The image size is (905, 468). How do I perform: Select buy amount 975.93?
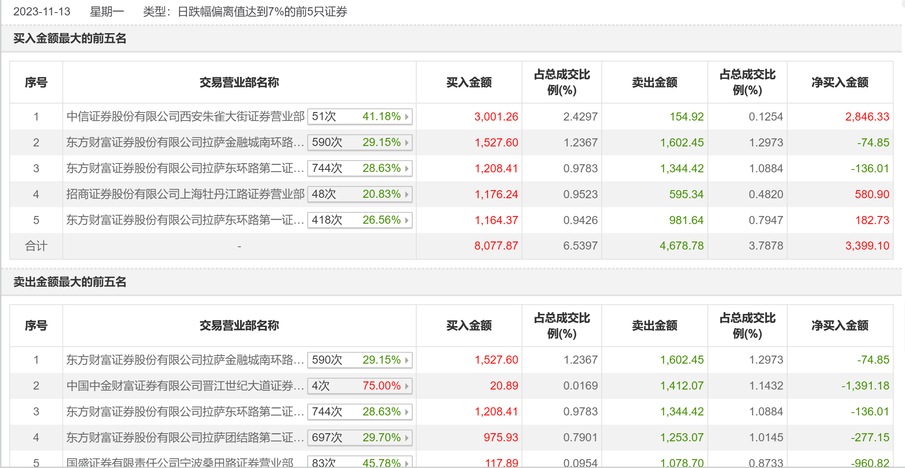pos(501,438)
